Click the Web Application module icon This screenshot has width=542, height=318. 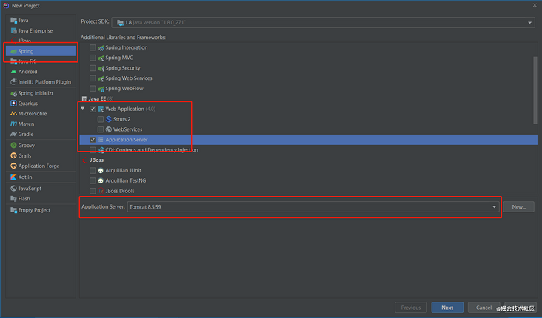[x=101, y=109]
